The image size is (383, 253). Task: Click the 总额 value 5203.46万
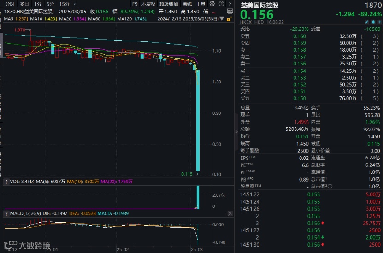pos(297,129)
